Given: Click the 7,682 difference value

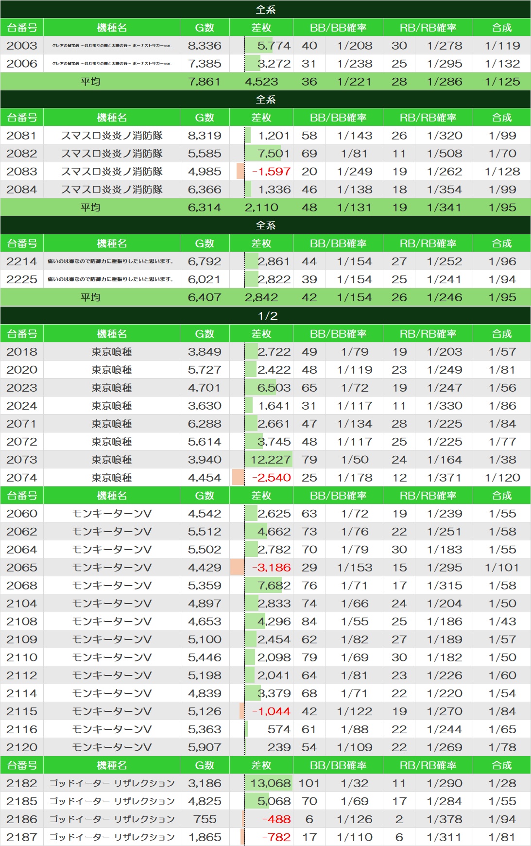Looking at the screenshot, I should [274, 586].
